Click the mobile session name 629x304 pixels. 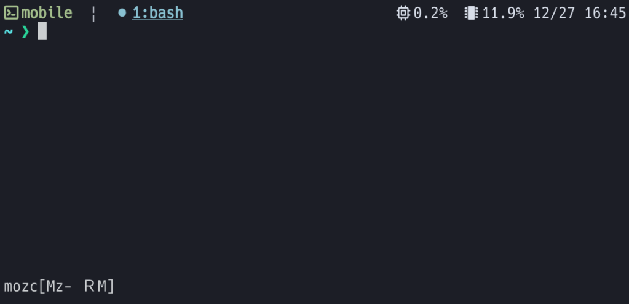tap(47, 13)
